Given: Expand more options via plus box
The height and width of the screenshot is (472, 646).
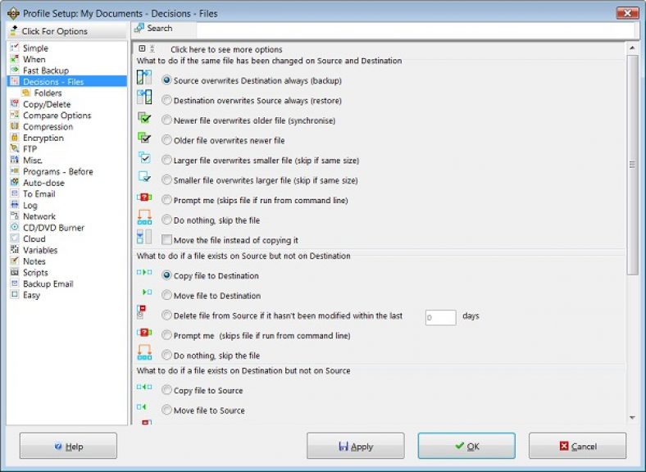Looking at the screenshot, I should pyautogui.click(x=142, y=48).
